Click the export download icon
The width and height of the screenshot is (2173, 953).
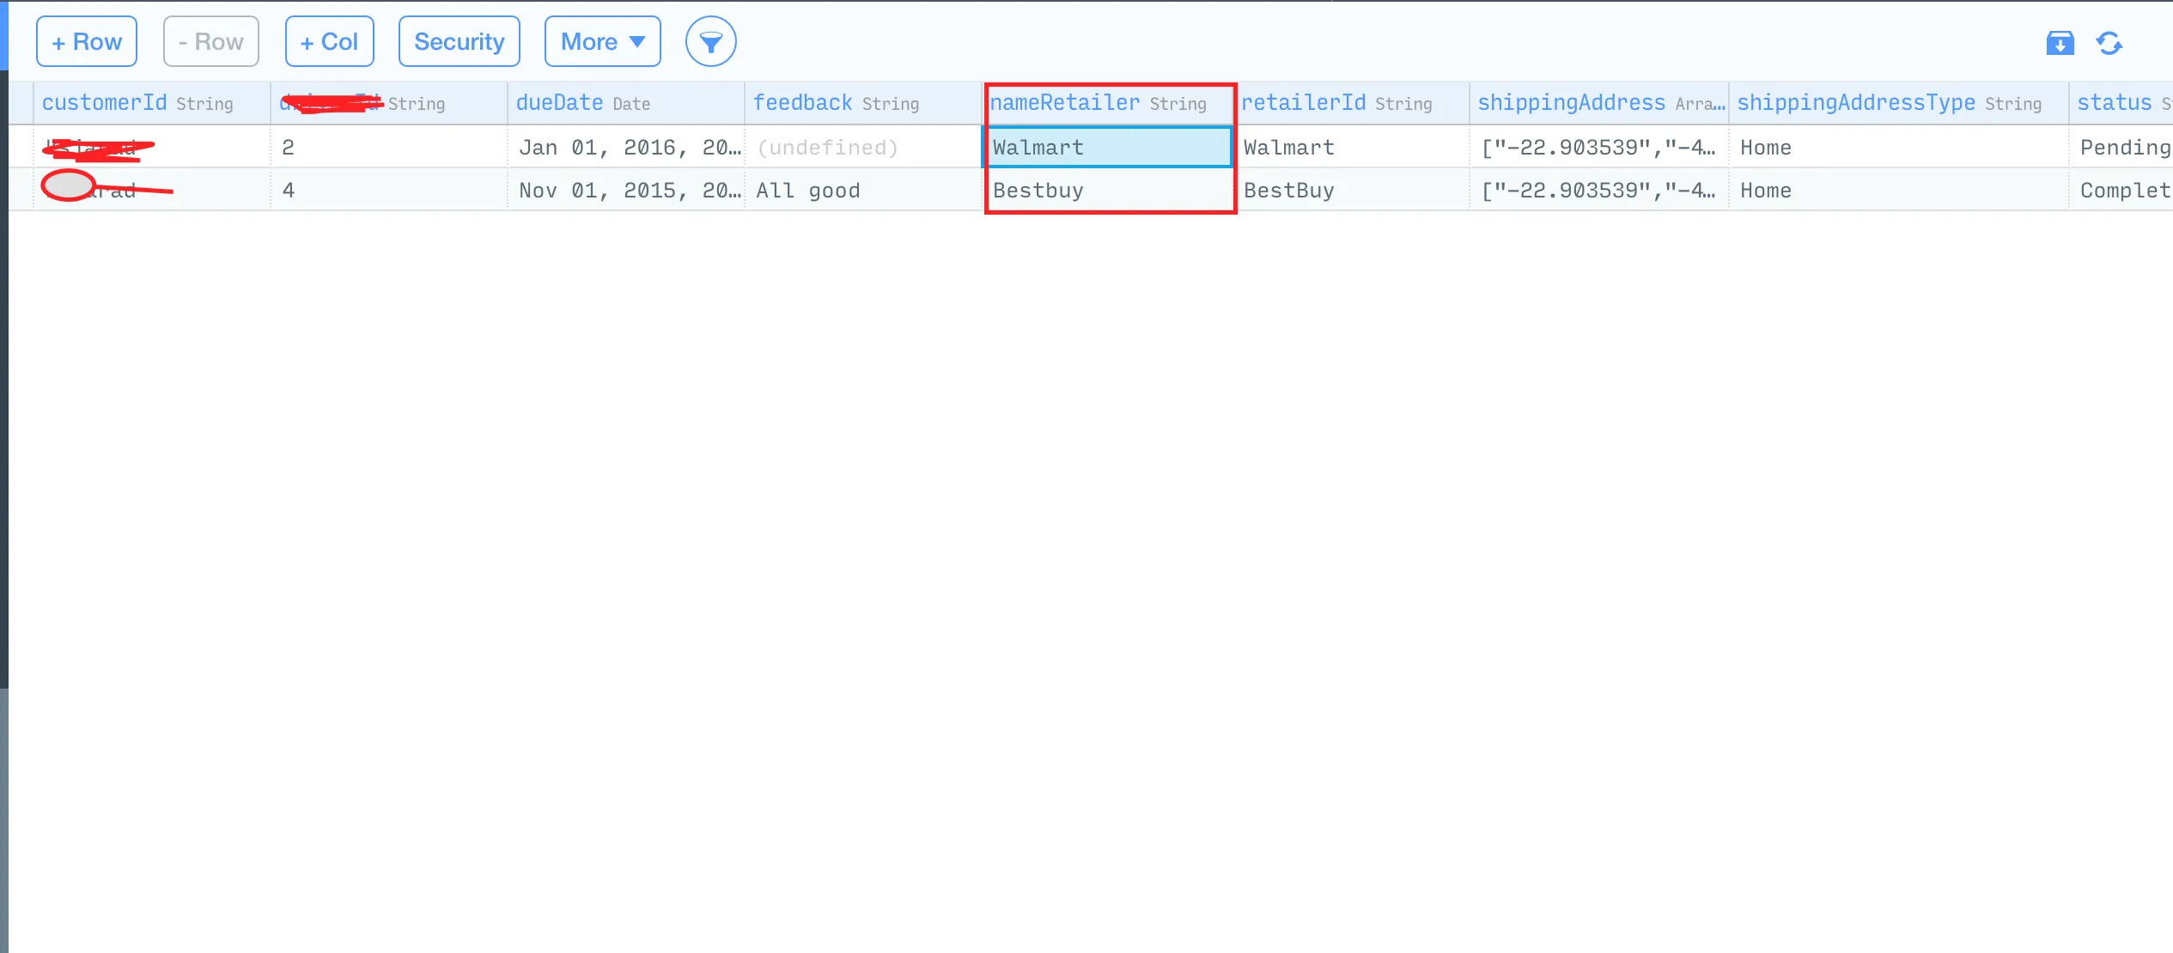point(2060,43)
